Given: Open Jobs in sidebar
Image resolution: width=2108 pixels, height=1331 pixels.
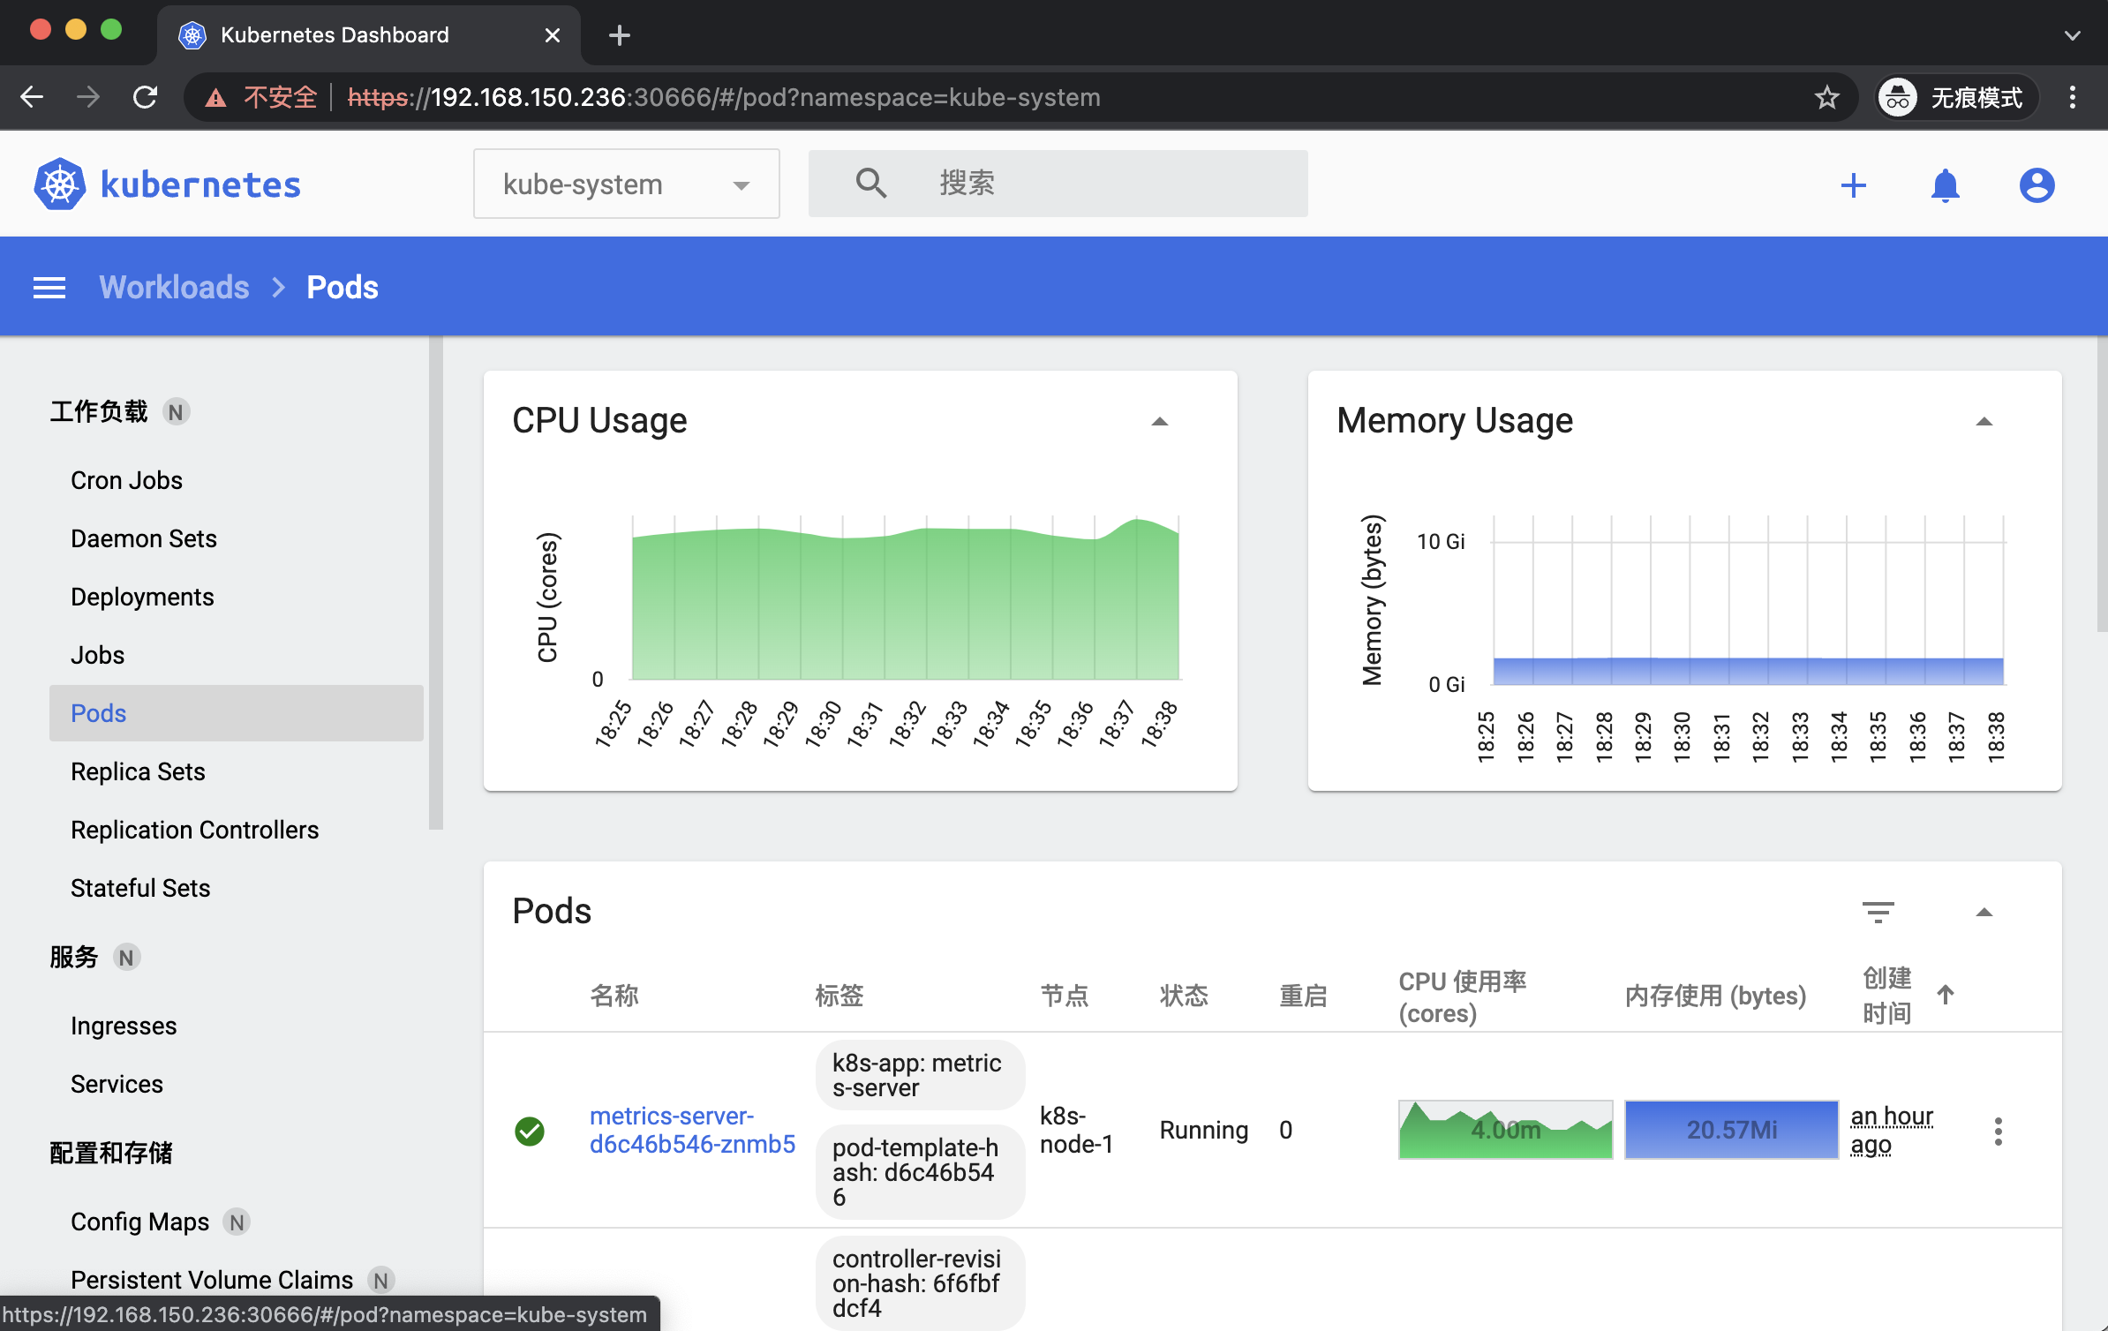Looking at the screenshot, I should point(97,655).
